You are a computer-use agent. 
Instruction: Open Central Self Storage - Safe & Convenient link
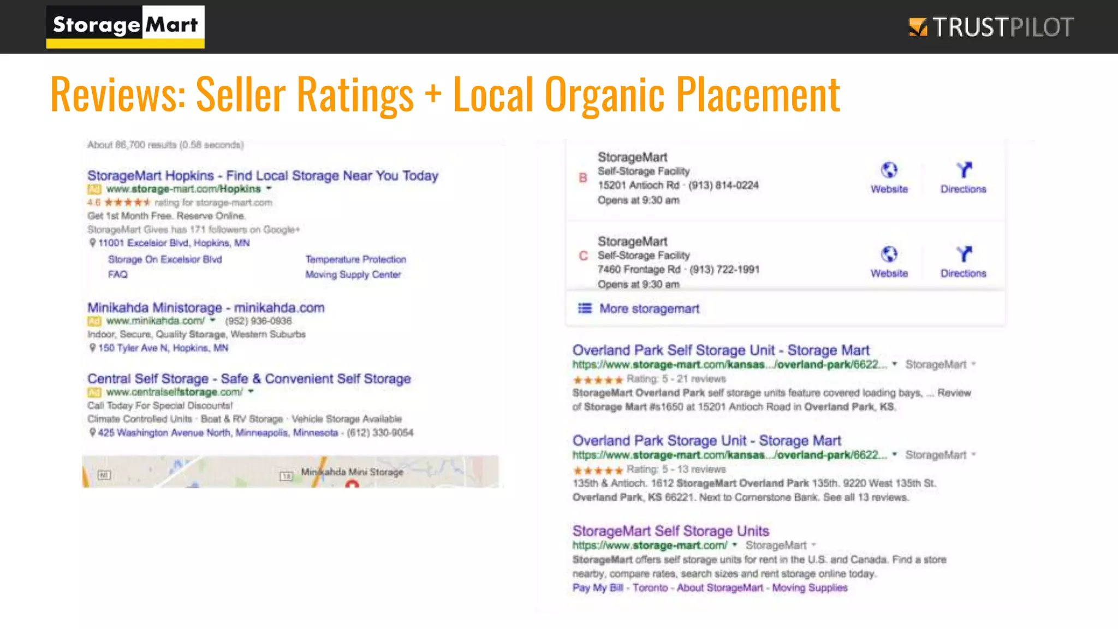click(x=249, y=378)
